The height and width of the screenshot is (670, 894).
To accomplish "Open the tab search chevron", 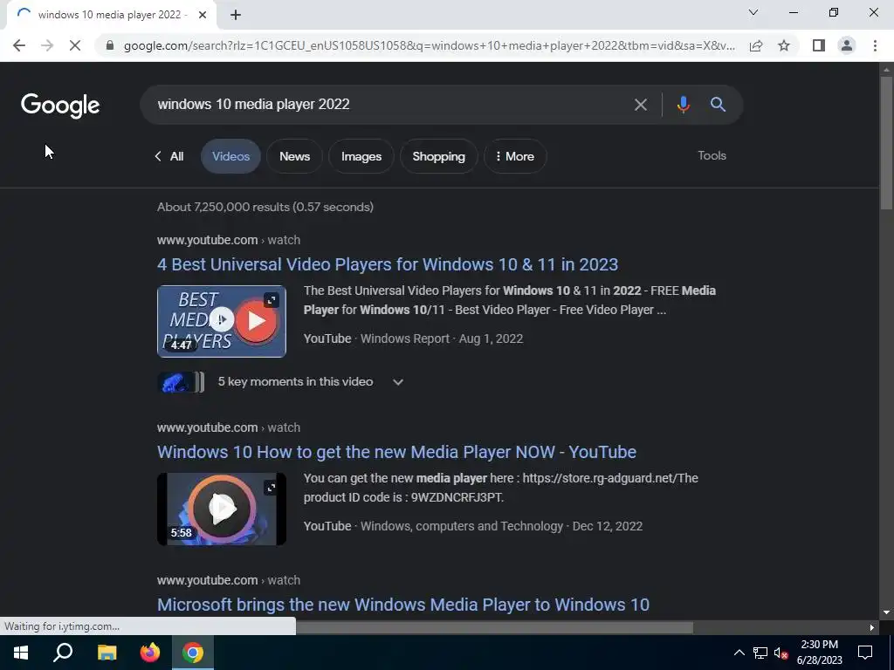I will click(x=753, y=12).
